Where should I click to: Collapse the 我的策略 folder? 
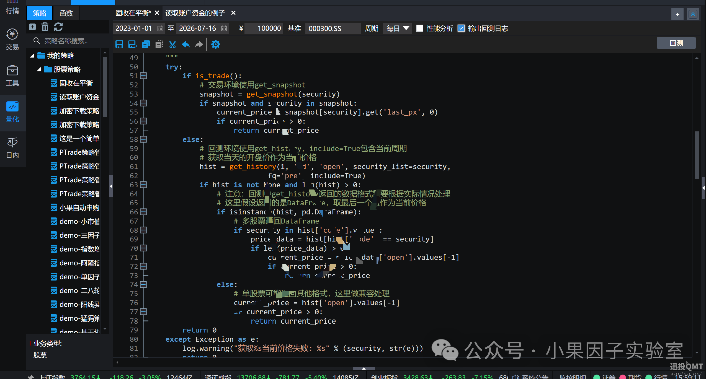(32, 56)
